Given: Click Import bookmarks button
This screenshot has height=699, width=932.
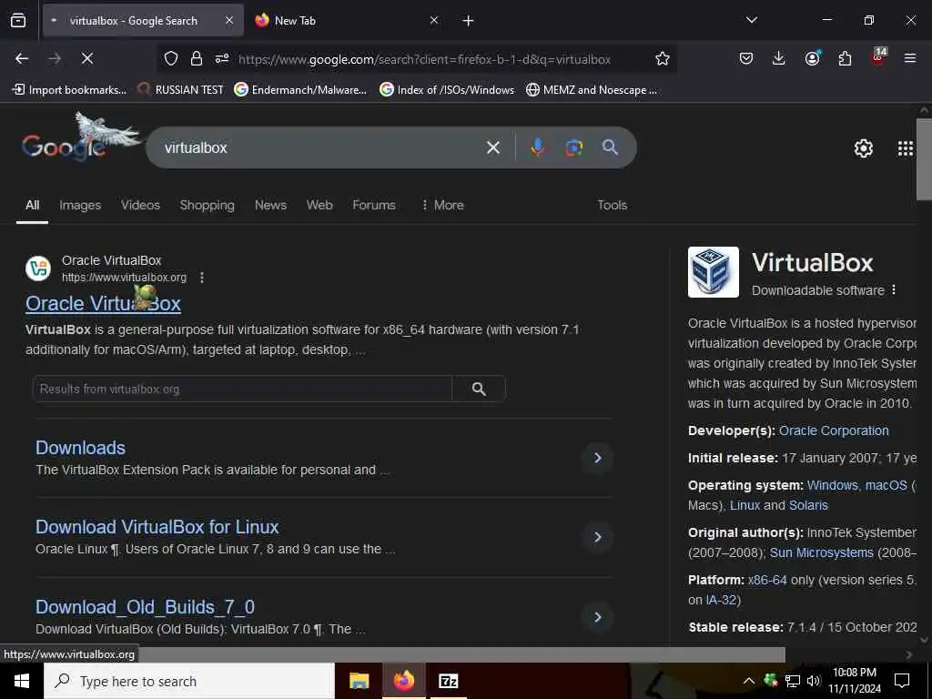Looking at the screenshot, I should [69, 90].
